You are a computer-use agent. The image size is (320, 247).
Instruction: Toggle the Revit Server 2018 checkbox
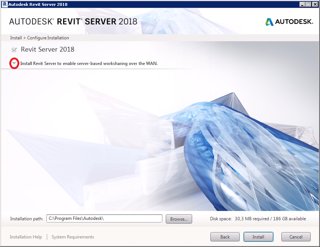coord(14,49)
